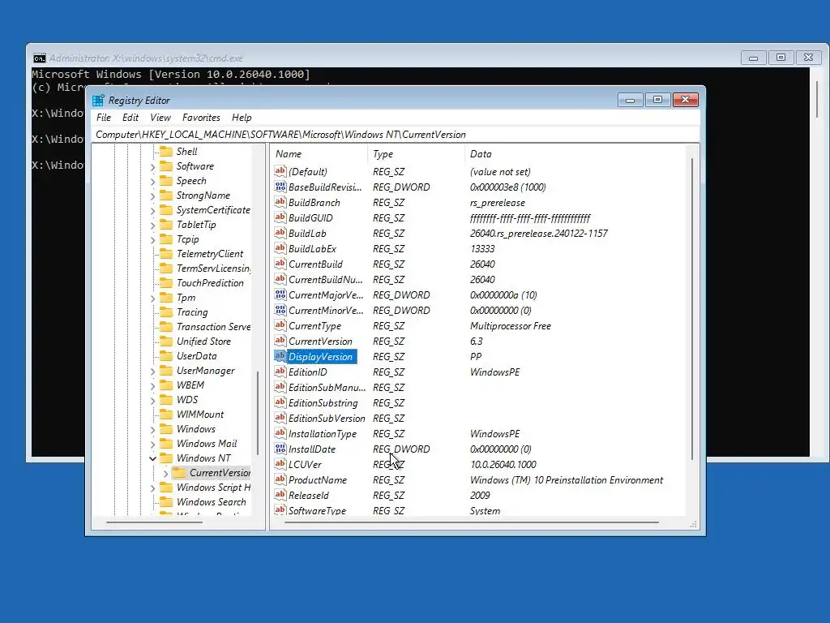Select the EditionSubVersion value name
The image size is (830, 623).
[327, 418]
